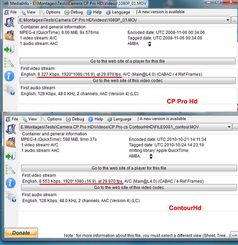Click text 'MPEG-4 (QuickTime): 598 MiB, 9mn 37s'

[x=59, y=139]
